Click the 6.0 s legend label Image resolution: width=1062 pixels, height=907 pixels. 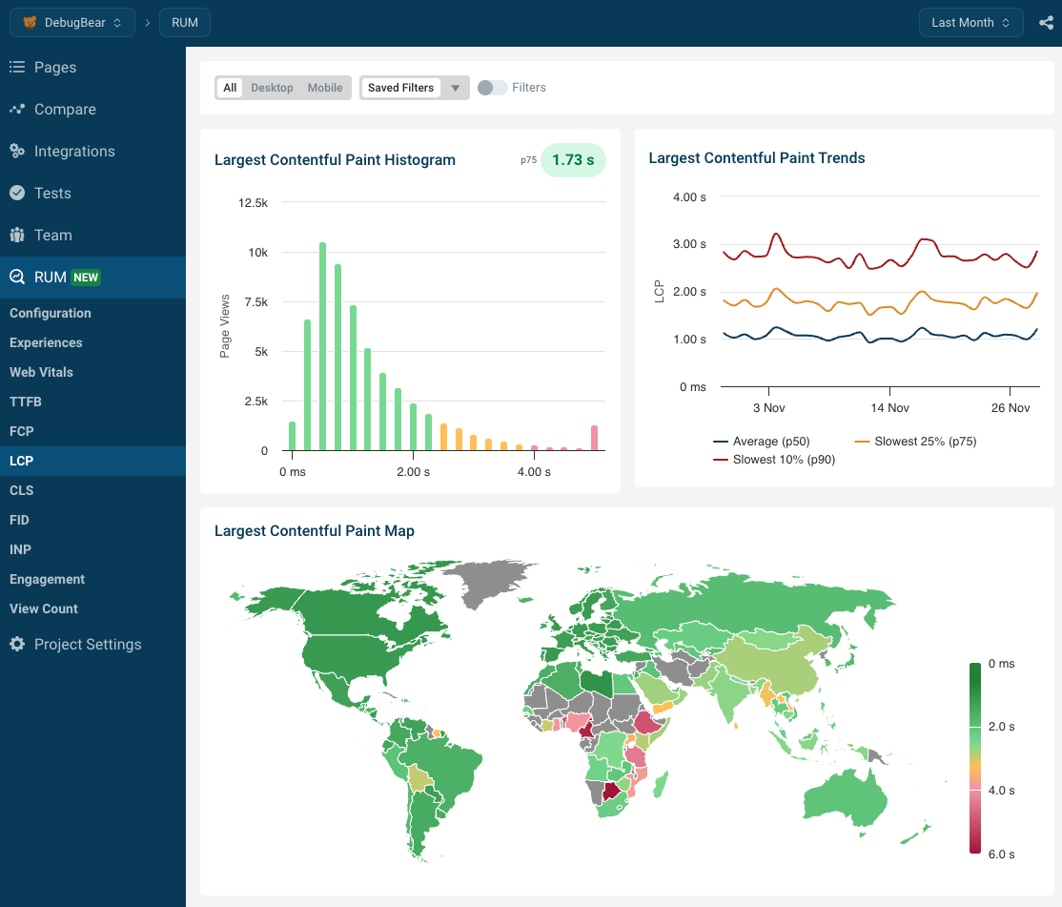[x=1001, y=855]
